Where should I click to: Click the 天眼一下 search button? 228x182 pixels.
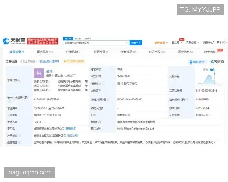click(136, 43)
